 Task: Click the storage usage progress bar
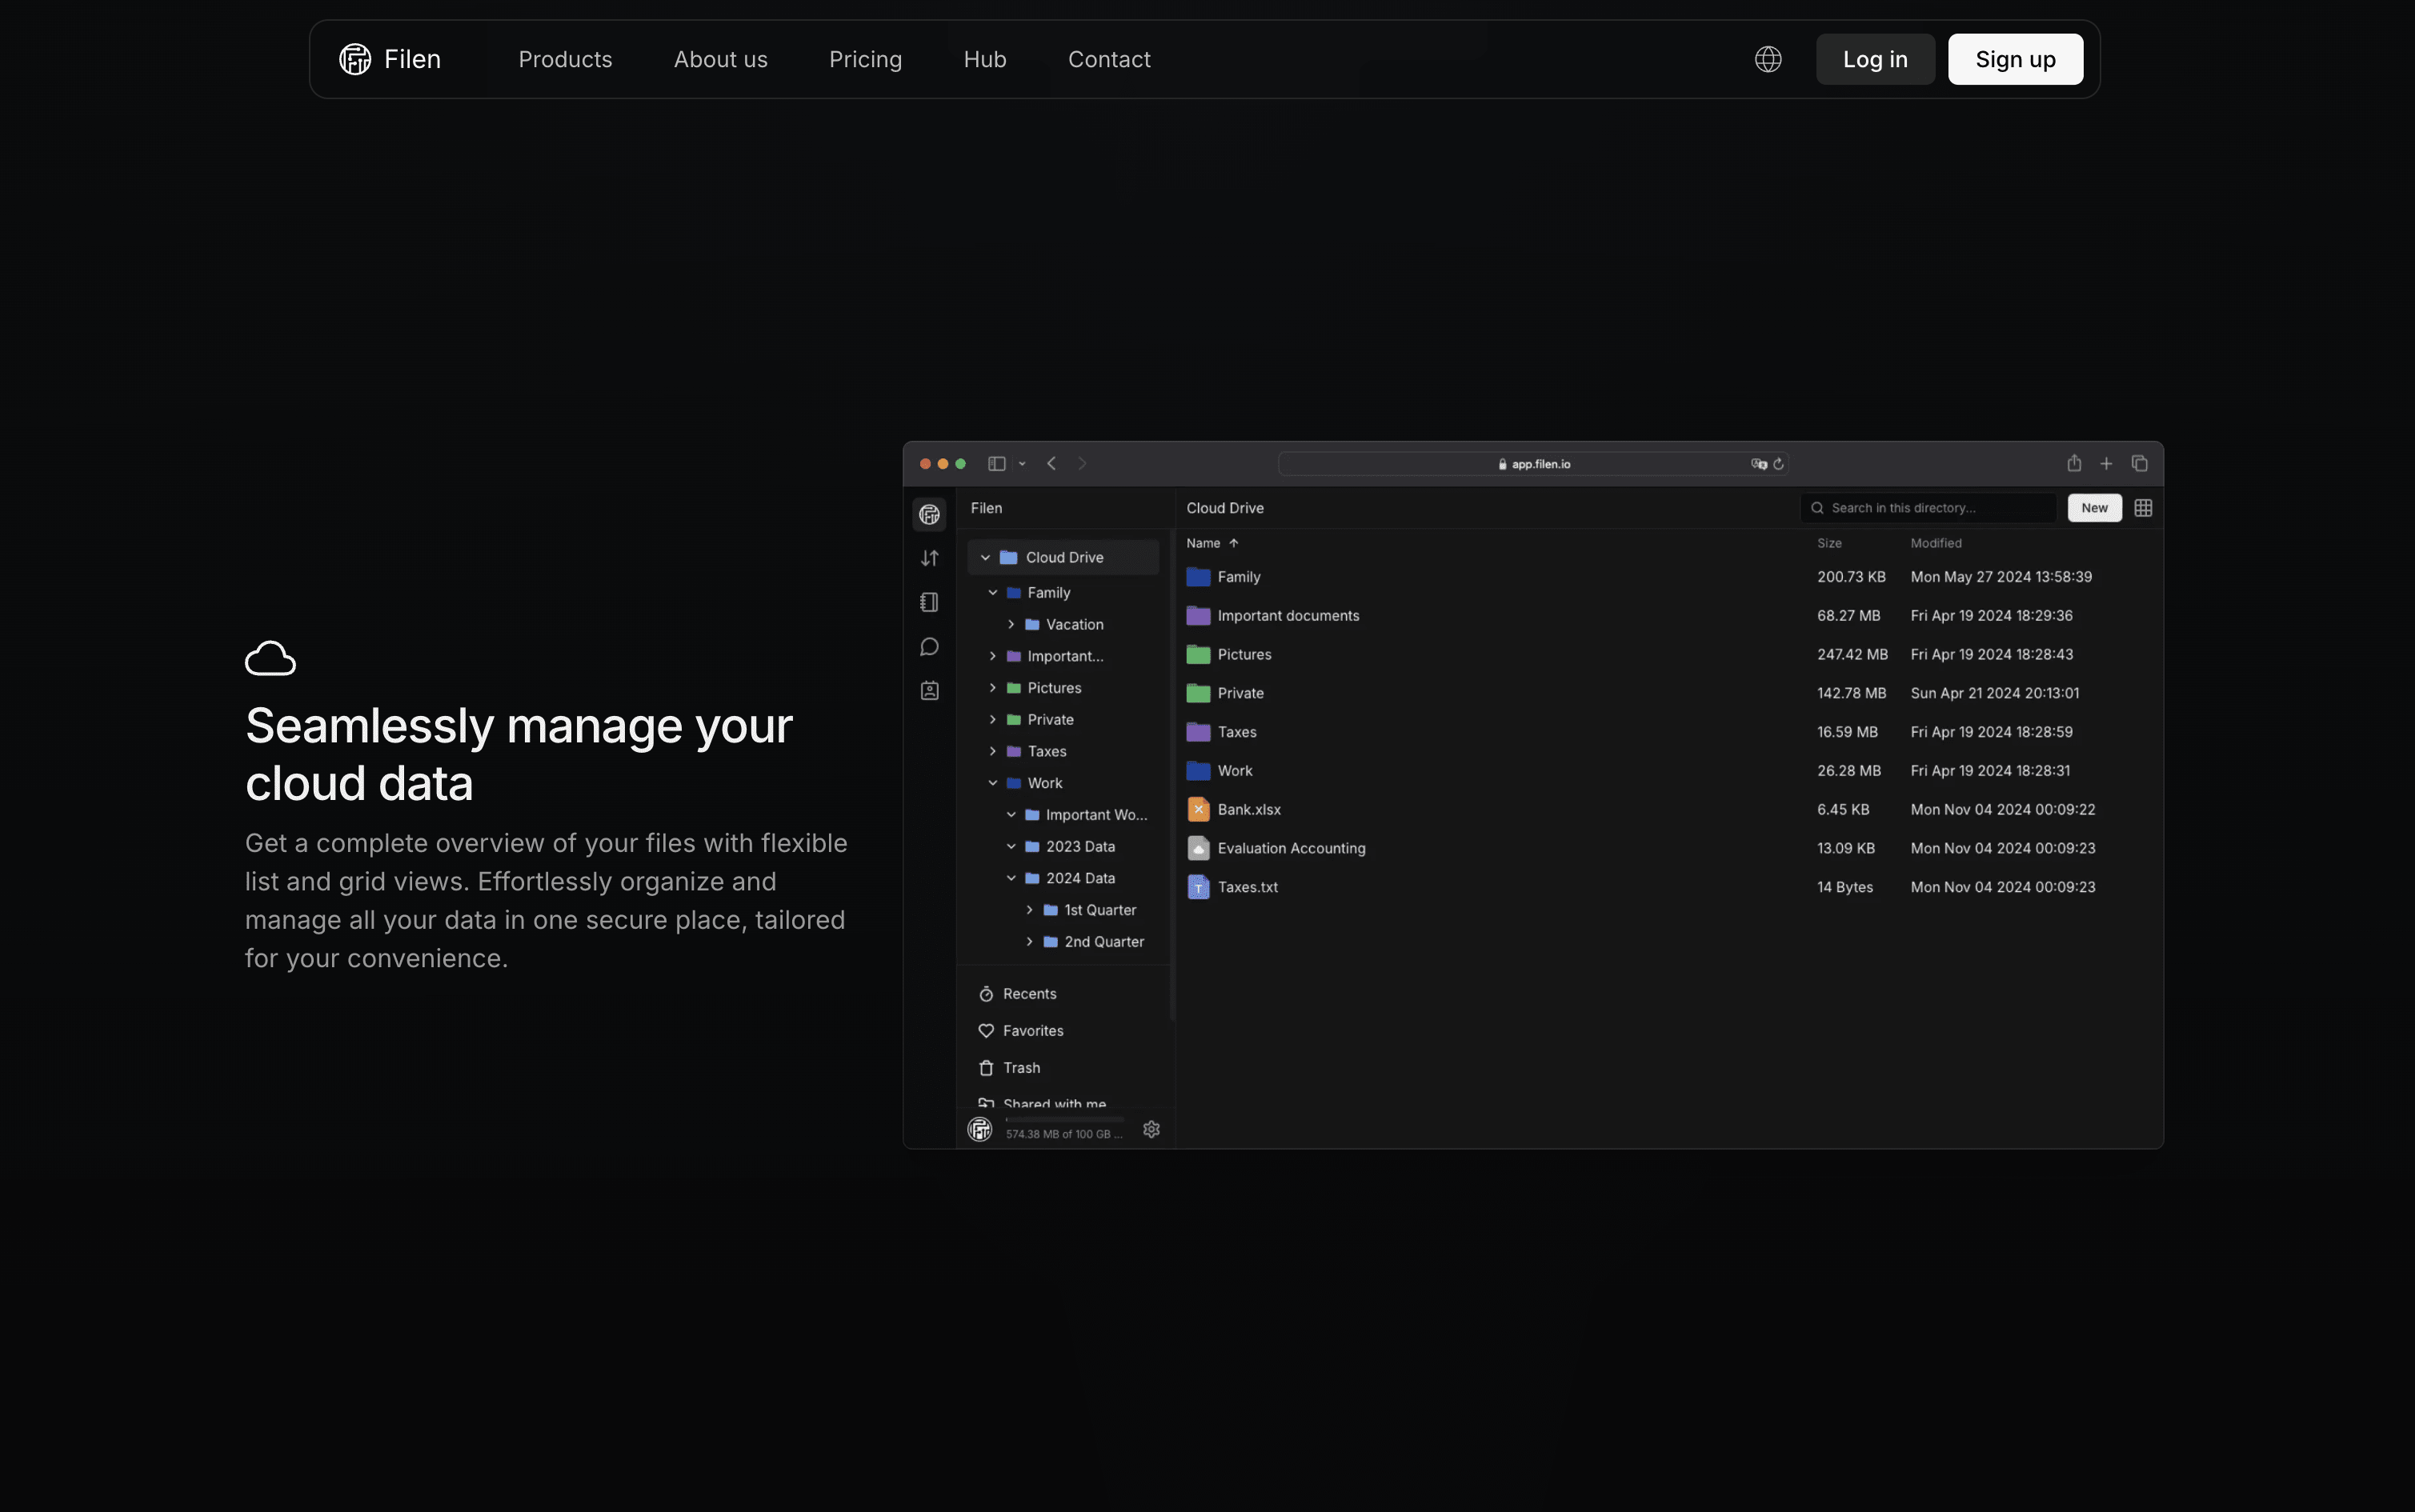pyautogui.click(x=1064, y=1120)
